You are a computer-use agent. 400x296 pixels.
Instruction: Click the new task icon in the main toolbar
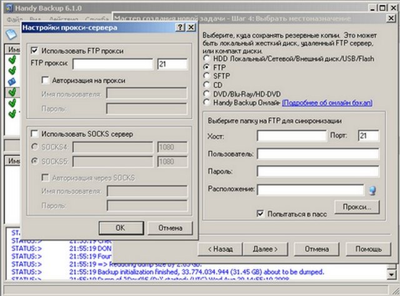[11, 34]
